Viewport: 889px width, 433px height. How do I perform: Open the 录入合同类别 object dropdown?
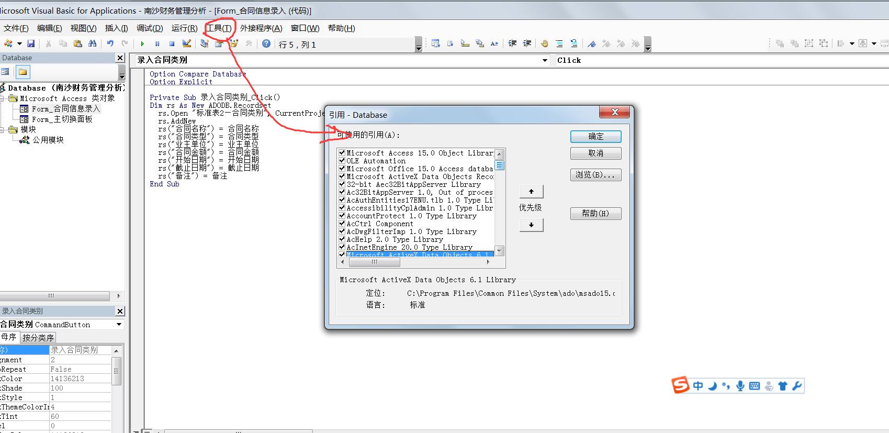[x=545, y=60]
